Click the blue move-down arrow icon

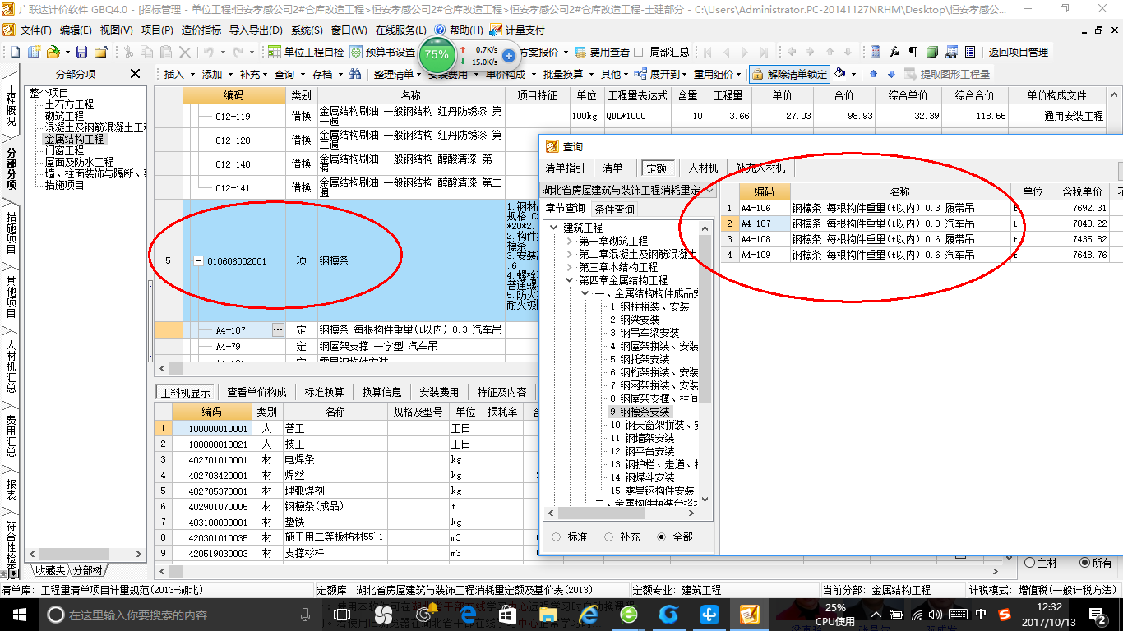click(890, 74)
